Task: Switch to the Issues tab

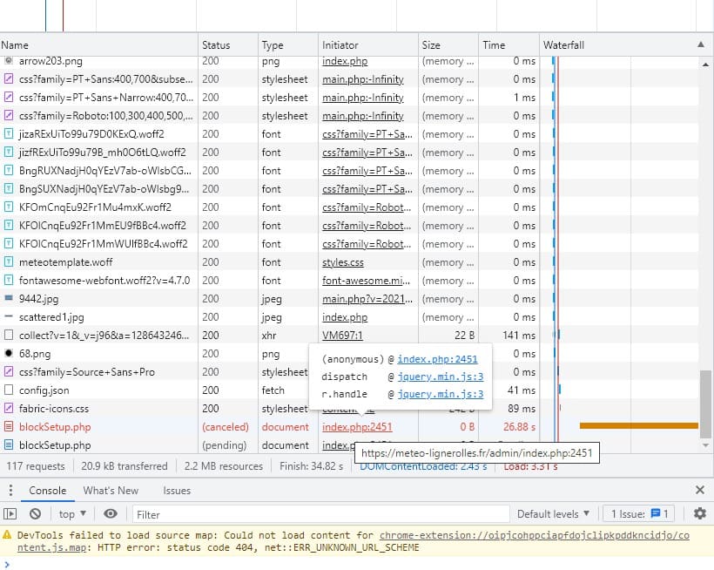Action: click(x=177, y=491)
